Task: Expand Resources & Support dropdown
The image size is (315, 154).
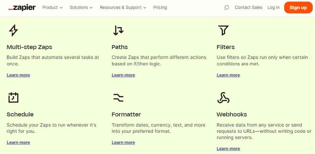Action: point(123,8)
